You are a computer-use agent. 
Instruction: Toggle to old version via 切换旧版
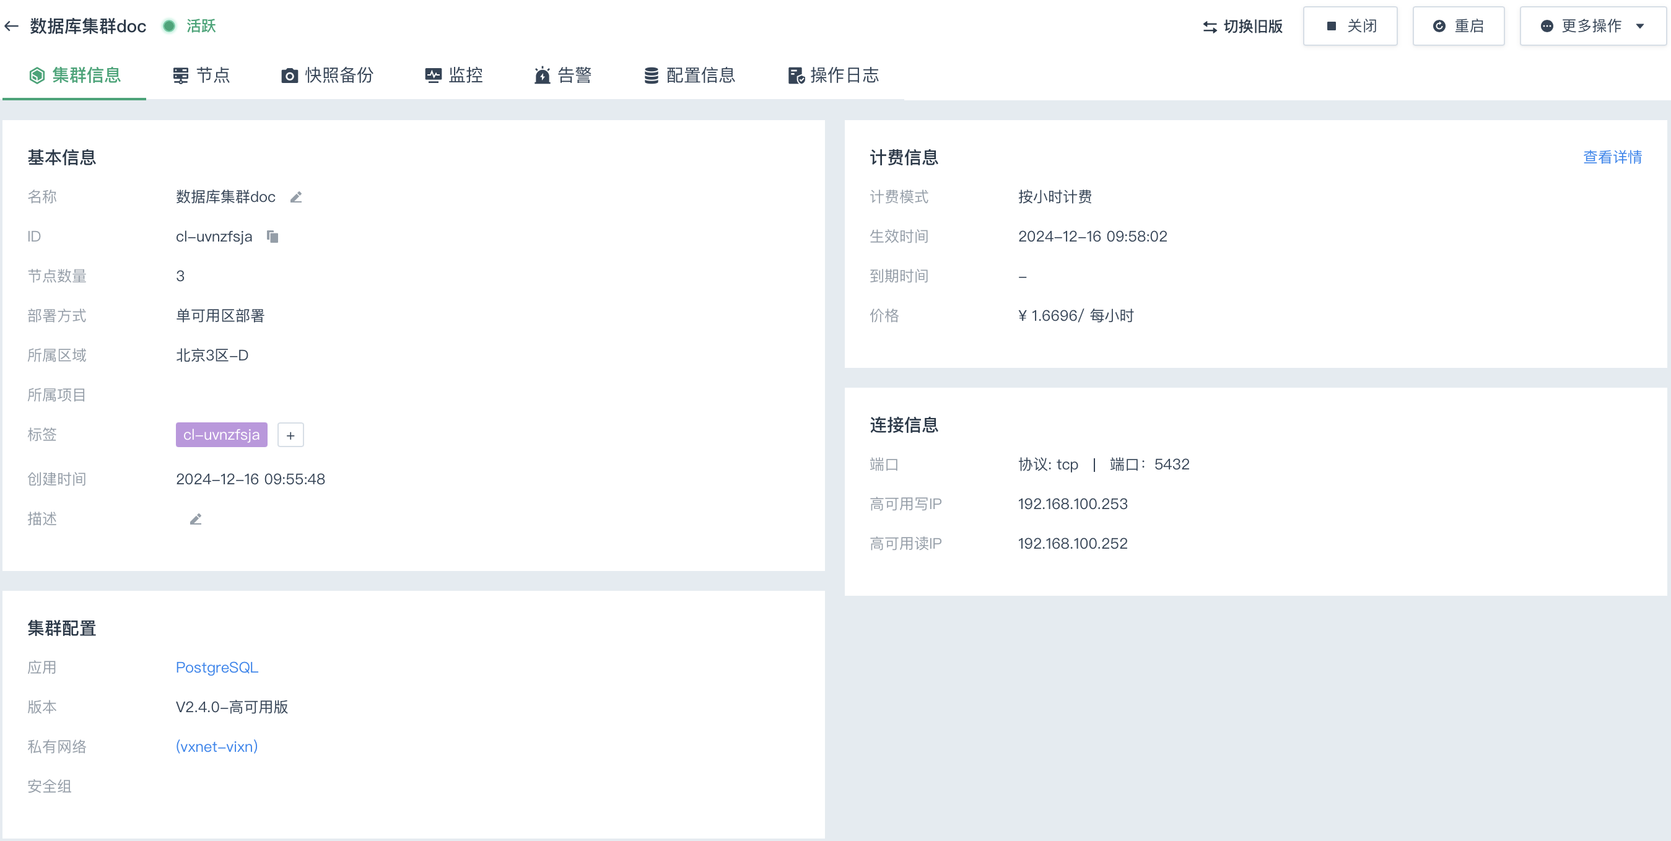point(1242,26)
